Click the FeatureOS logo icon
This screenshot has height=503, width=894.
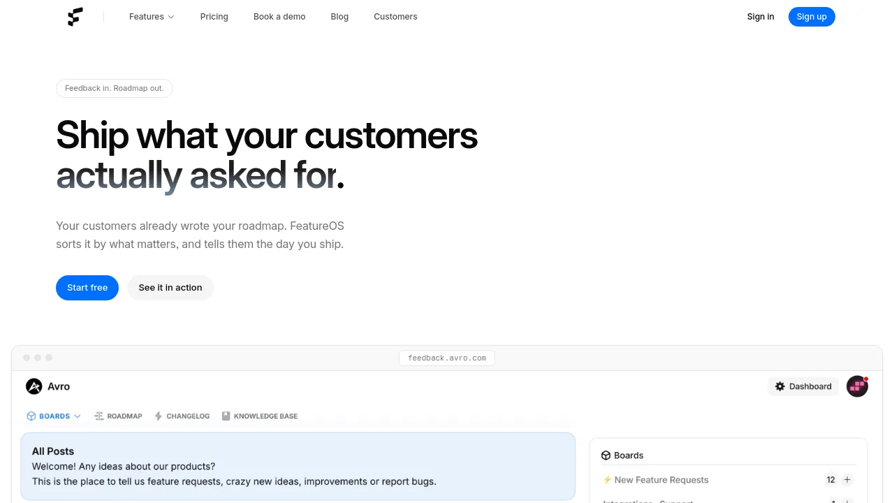coord(75,17)
